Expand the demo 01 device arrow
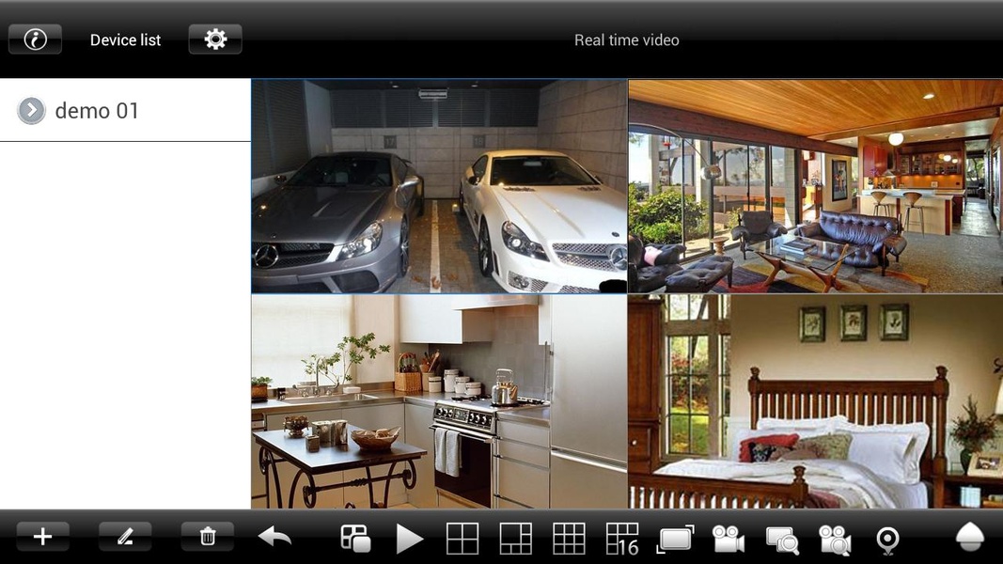 [x=31, y=111]
